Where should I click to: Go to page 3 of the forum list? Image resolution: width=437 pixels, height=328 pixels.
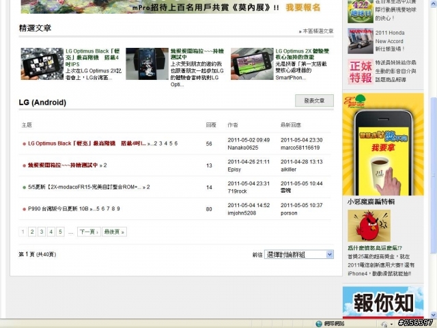click(42, 232)
